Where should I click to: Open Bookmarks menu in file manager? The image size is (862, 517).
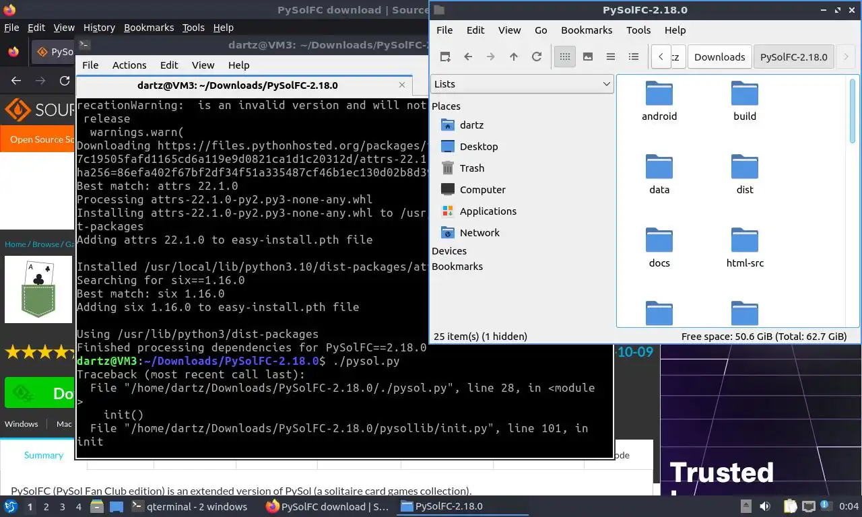click(587, 30)
